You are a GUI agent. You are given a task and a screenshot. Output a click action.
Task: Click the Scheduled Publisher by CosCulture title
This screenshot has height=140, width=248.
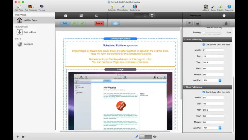120,45
